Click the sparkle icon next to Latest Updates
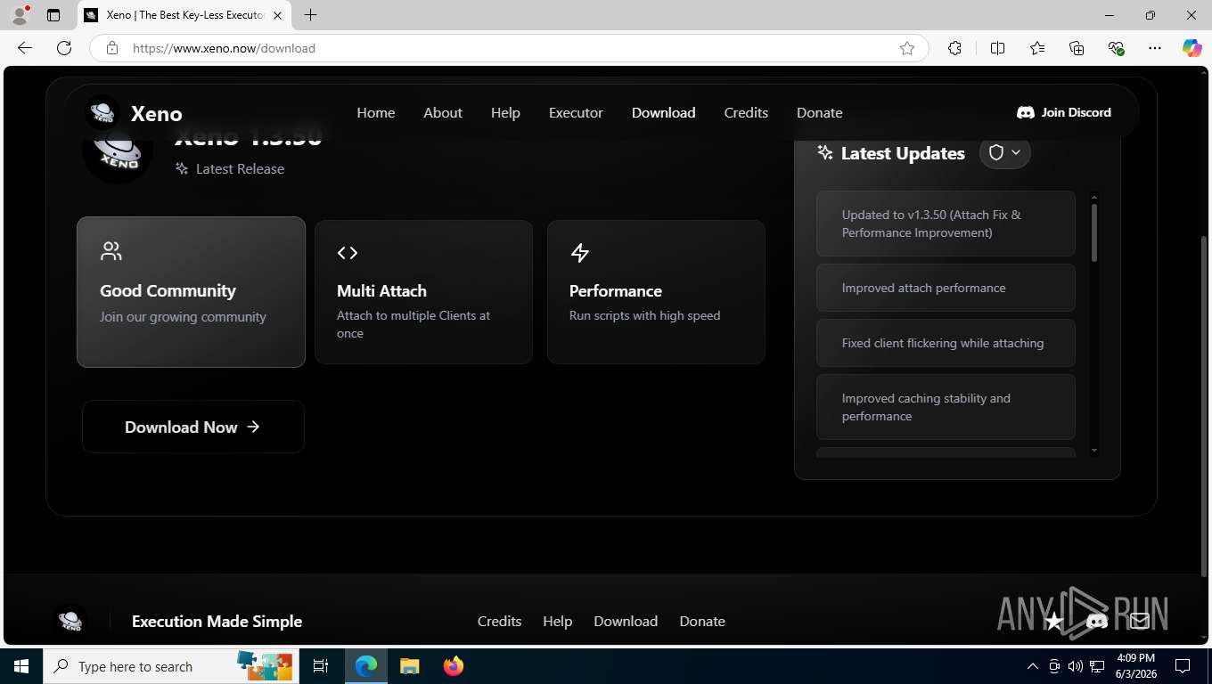The height and width of the screenshot is (684, 1212). [x=825, y=152]
